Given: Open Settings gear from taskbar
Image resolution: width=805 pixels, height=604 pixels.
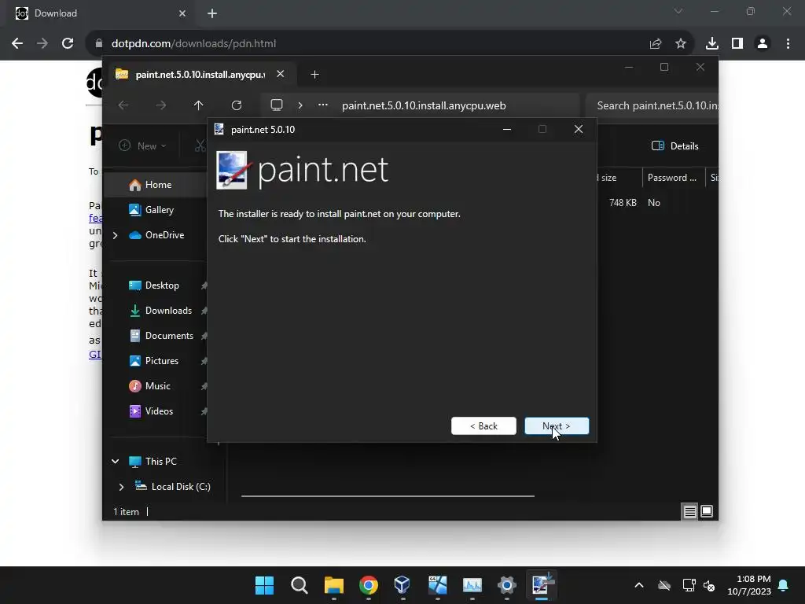Looking at the screenshot, I should tap(507, 585).
